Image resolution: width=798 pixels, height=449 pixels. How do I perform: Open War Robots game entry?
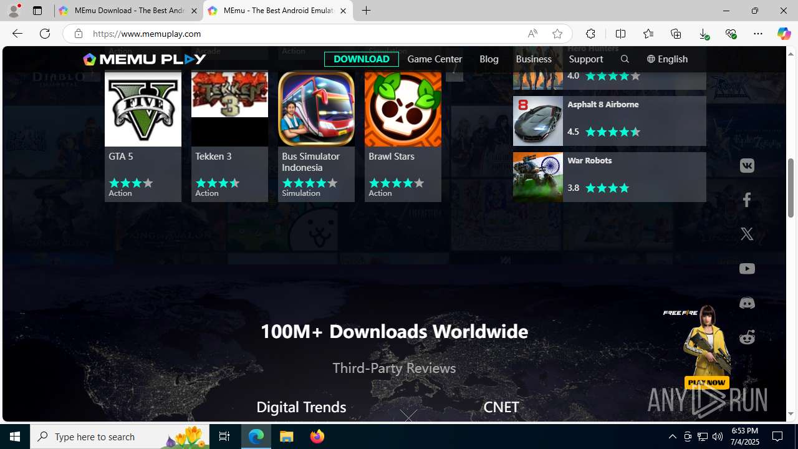click(610, 177)
